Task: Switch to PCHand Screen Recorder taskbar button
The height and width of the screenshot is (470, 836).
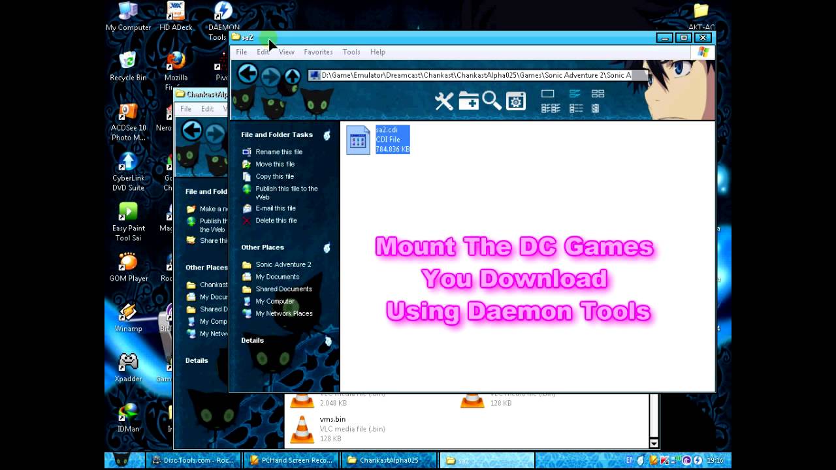Action: 291,460
